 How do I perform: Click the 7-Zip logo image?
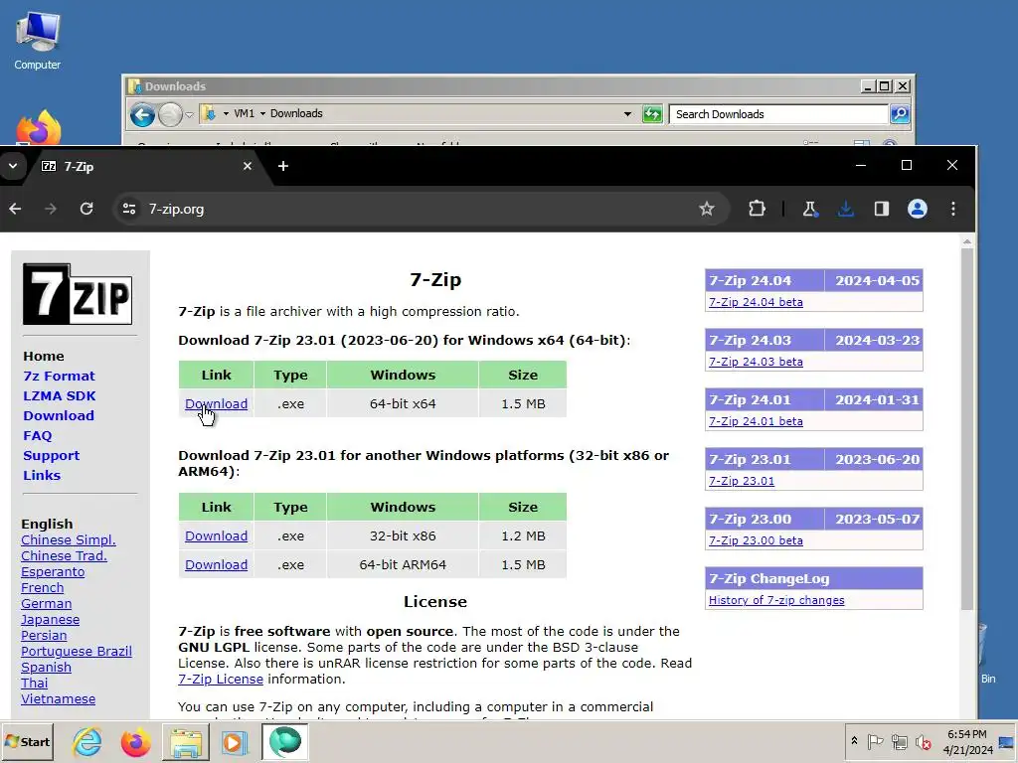[x=78, y=294]
